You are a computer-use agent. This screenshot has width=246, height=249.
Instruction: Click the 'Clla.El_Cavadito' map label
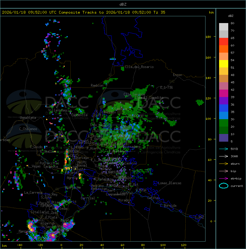pyautogui.click(x=149, y=98)
